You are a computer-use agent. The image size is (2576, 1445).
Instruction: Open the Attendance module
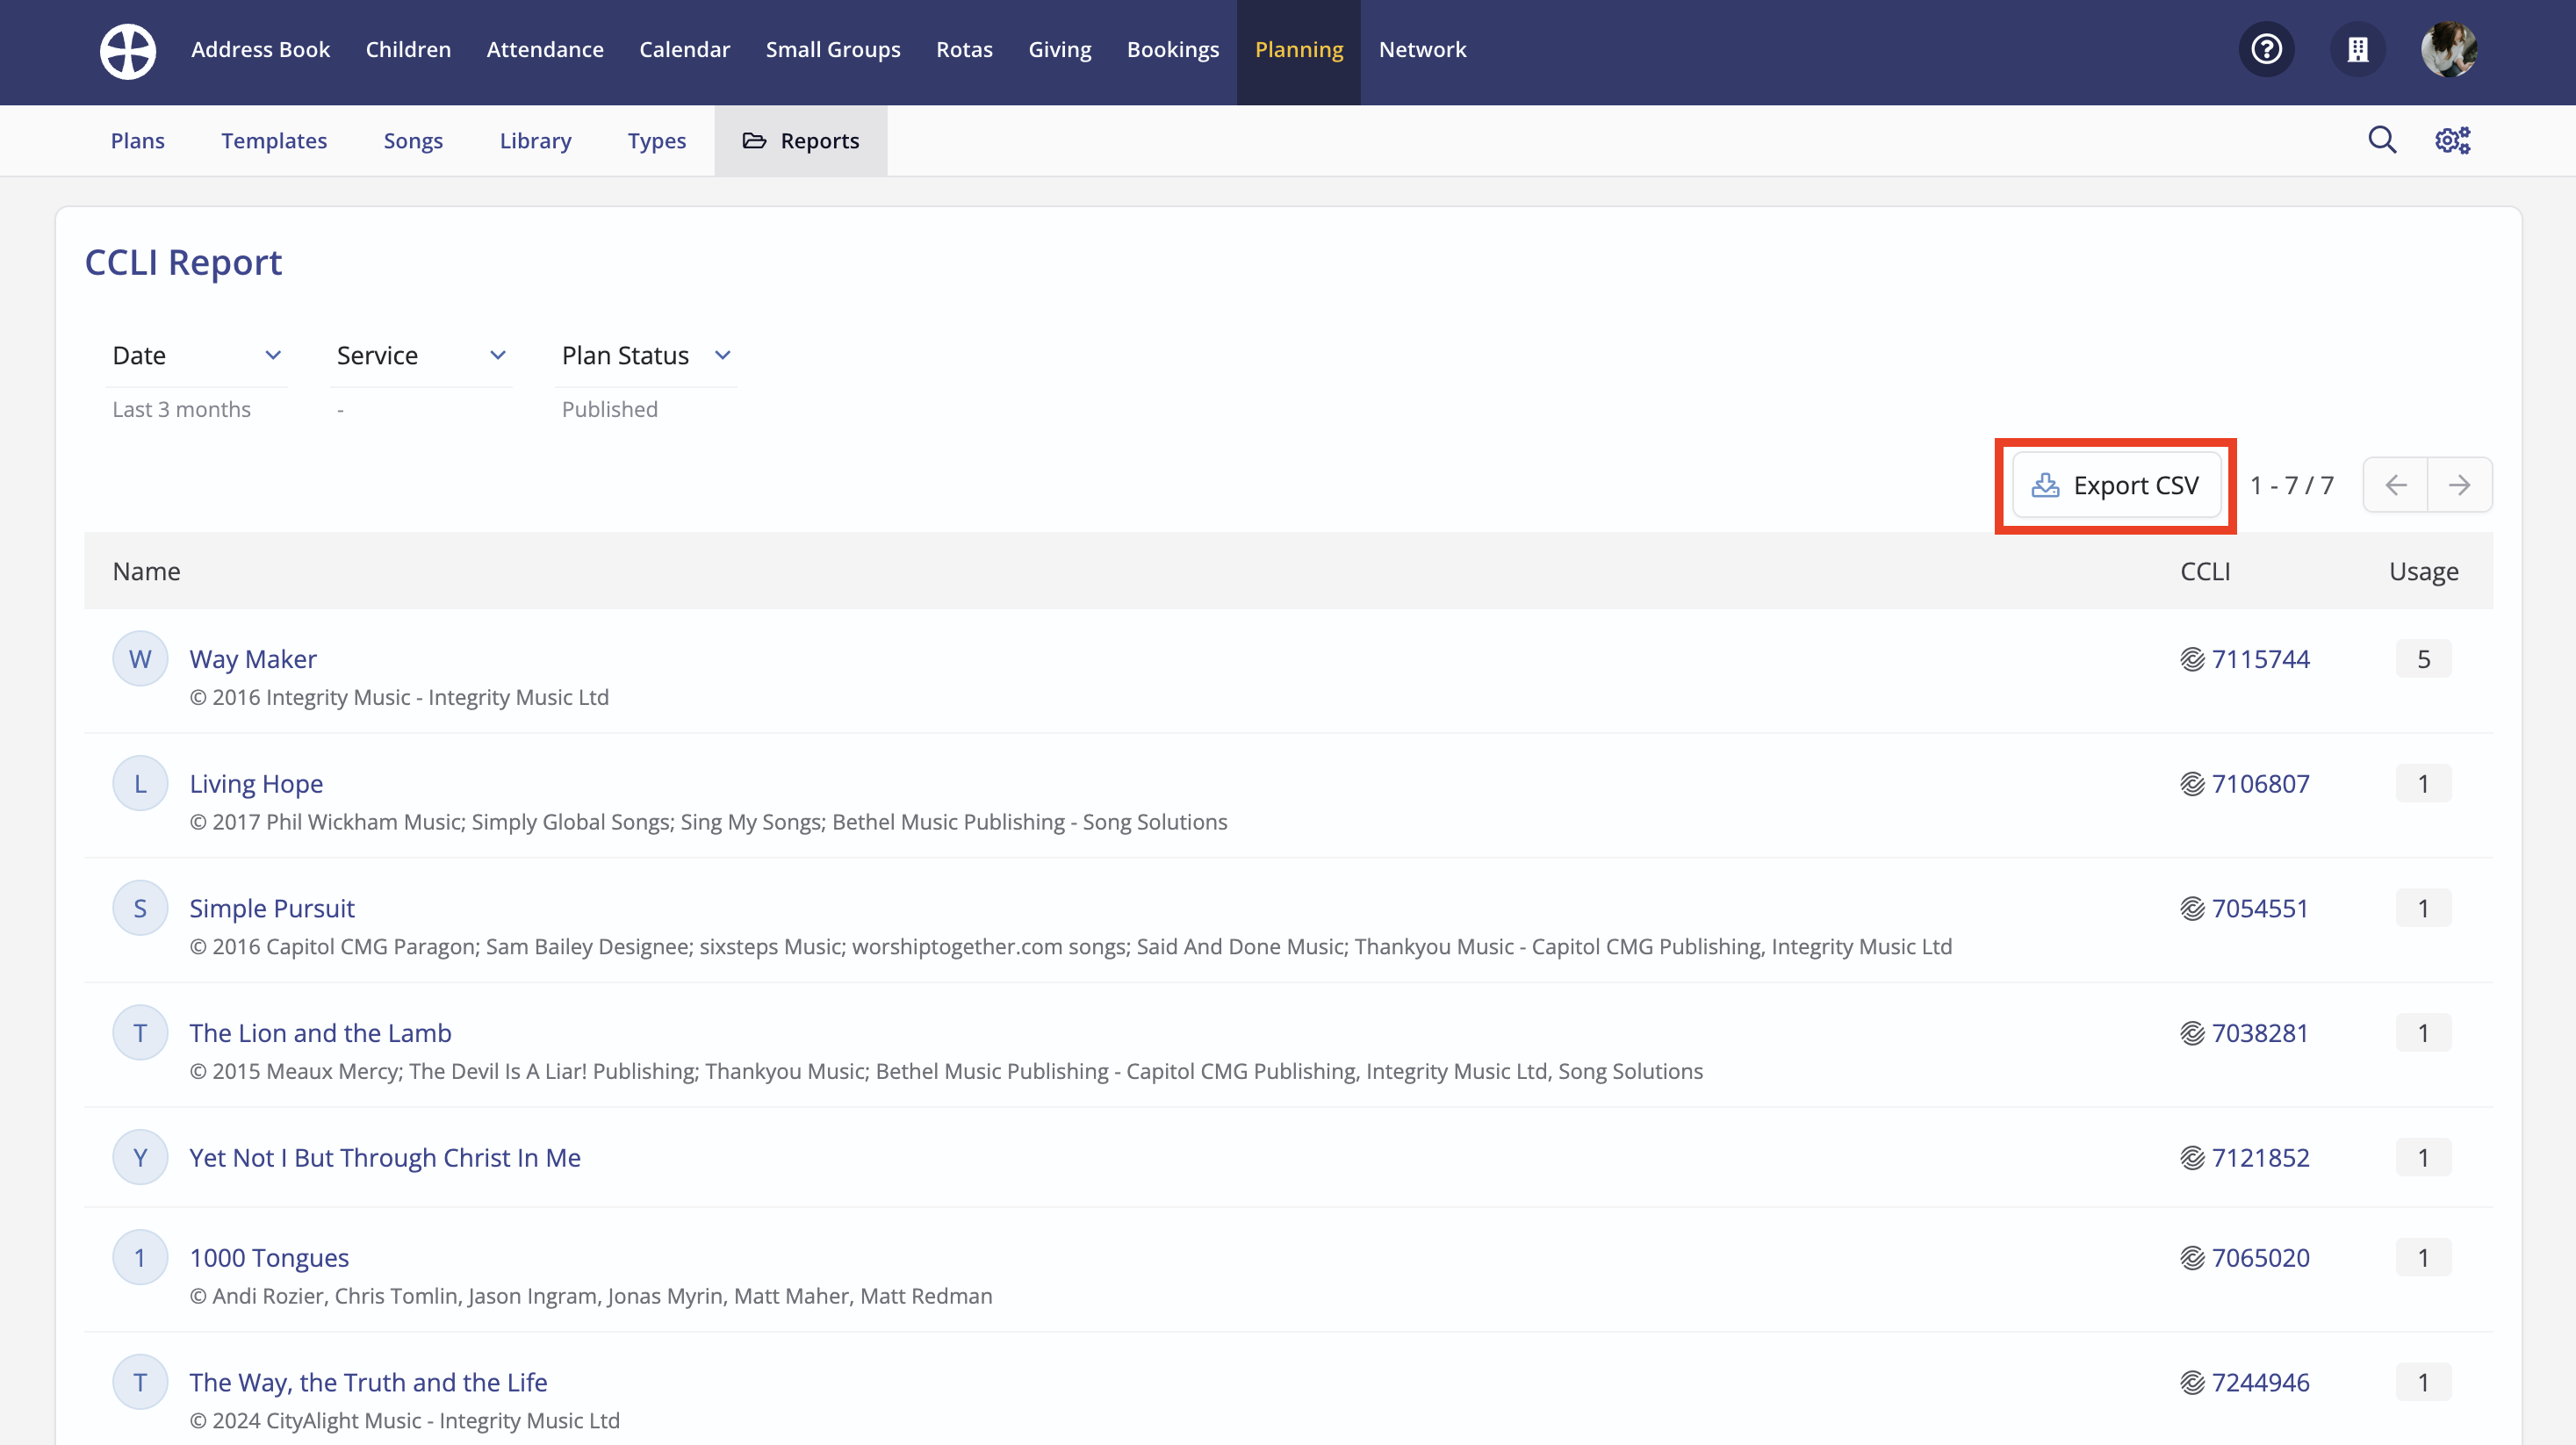[x=545, y=49]
